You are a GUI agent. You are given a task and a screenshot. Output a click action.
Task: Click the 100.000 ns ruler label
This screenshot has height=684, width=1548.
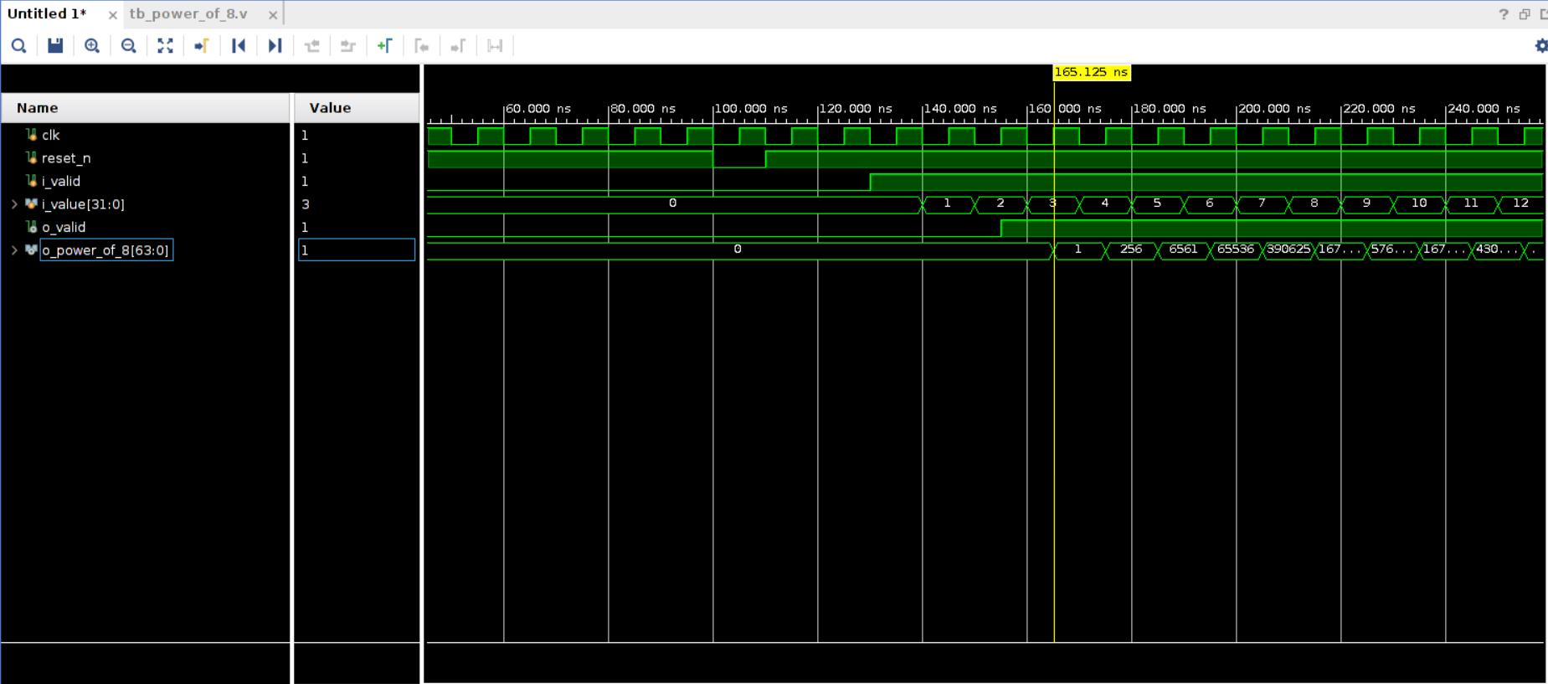click(x=751, y=109)
